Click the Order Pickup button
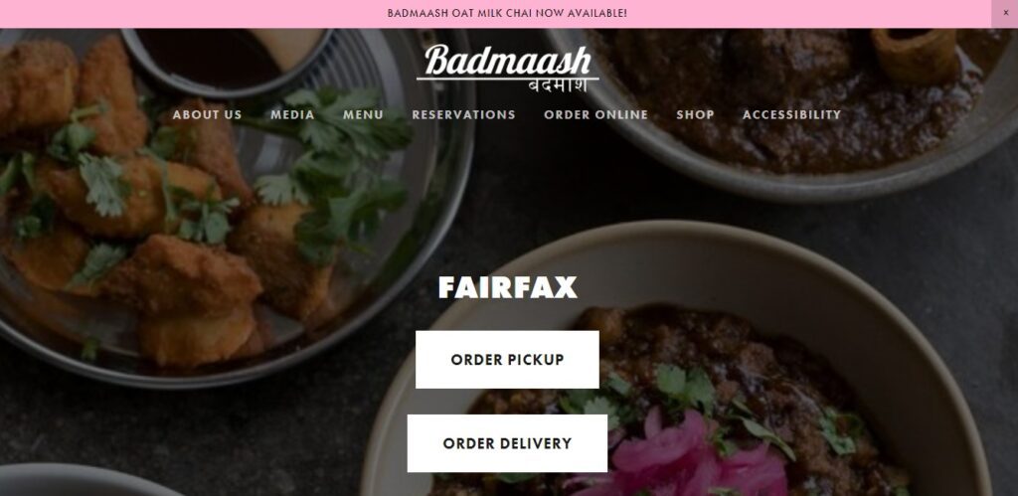This screenshot has width=1018, height=496. 507,360
